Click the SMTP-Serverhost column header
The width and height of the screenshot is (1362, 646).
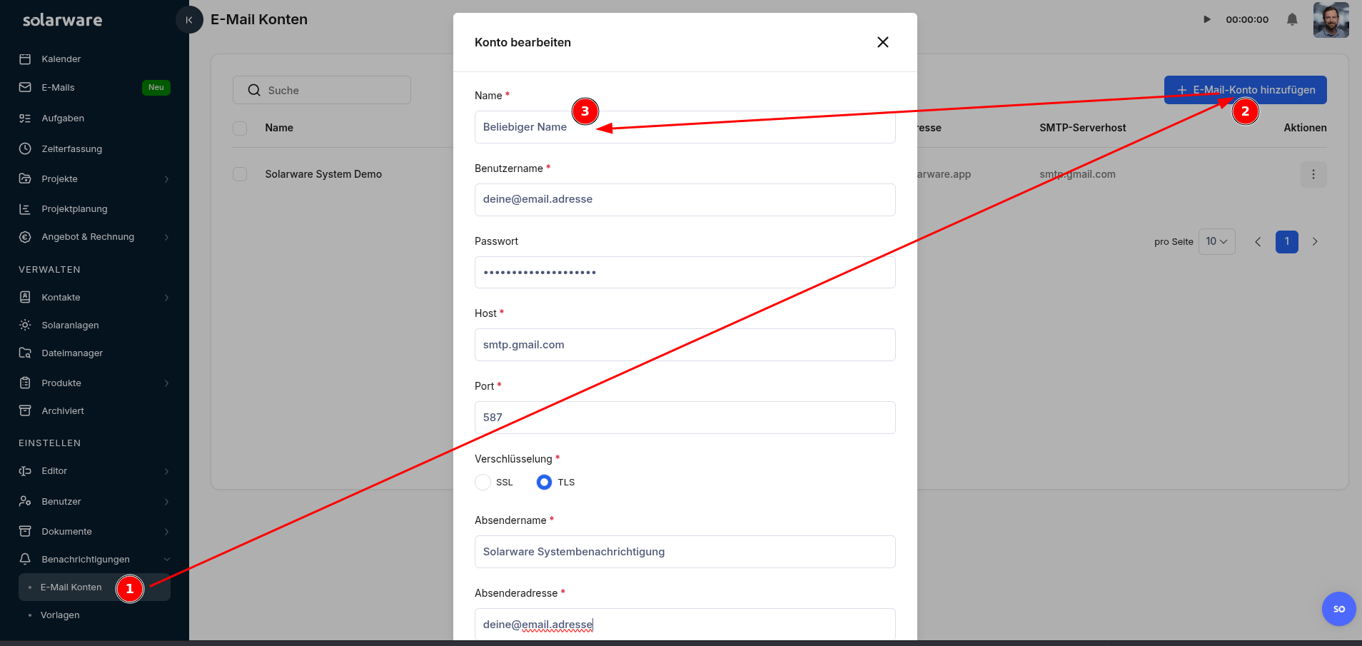(1083, 128)
